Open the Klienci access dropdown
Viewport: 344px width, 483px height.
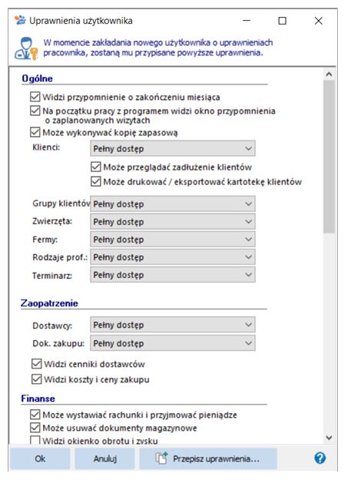(x=173, y=148)
